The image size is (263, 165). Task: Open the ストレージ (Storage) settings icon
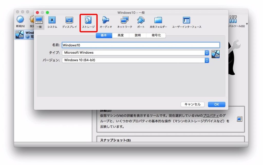tap(88, 22)
